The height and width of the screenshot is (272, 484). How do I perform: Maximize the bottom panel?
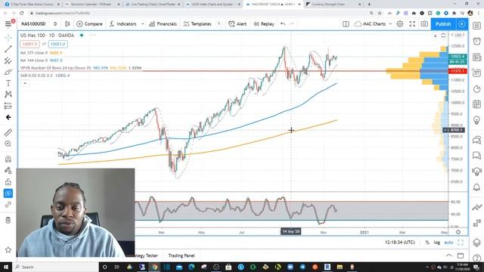(461, 255)
